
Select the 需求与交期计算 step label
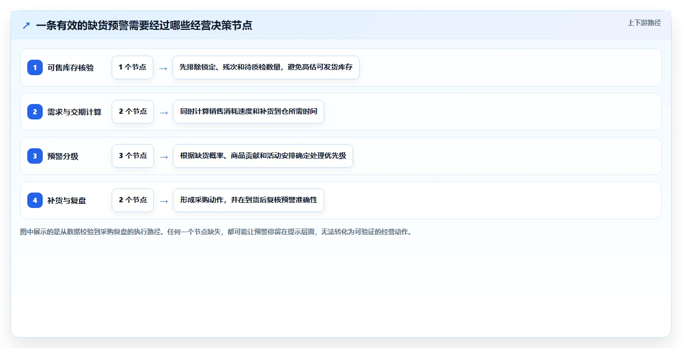[x=75, y=112]
